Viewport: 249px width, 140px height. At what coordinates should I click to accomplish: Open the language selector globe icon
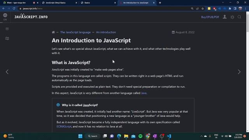[x=5, y=15]
